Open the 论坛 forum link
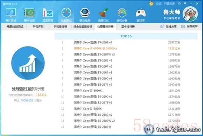 click(159, 3)
